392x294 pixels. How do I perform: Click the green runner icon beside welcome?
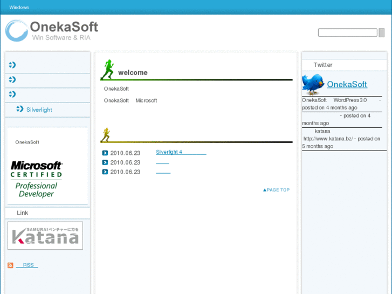point(107,70)
